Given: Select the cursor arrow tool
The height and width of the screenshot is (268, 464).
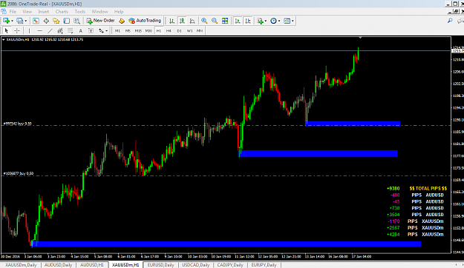Looking at the screenshot, I should (x=7, y=30).
